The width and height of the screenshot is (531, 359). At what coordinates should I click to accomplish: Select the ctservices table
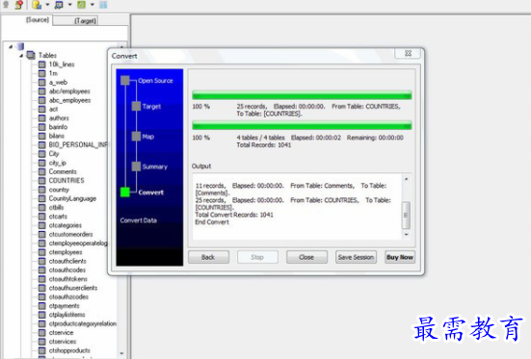coord(63,342)
